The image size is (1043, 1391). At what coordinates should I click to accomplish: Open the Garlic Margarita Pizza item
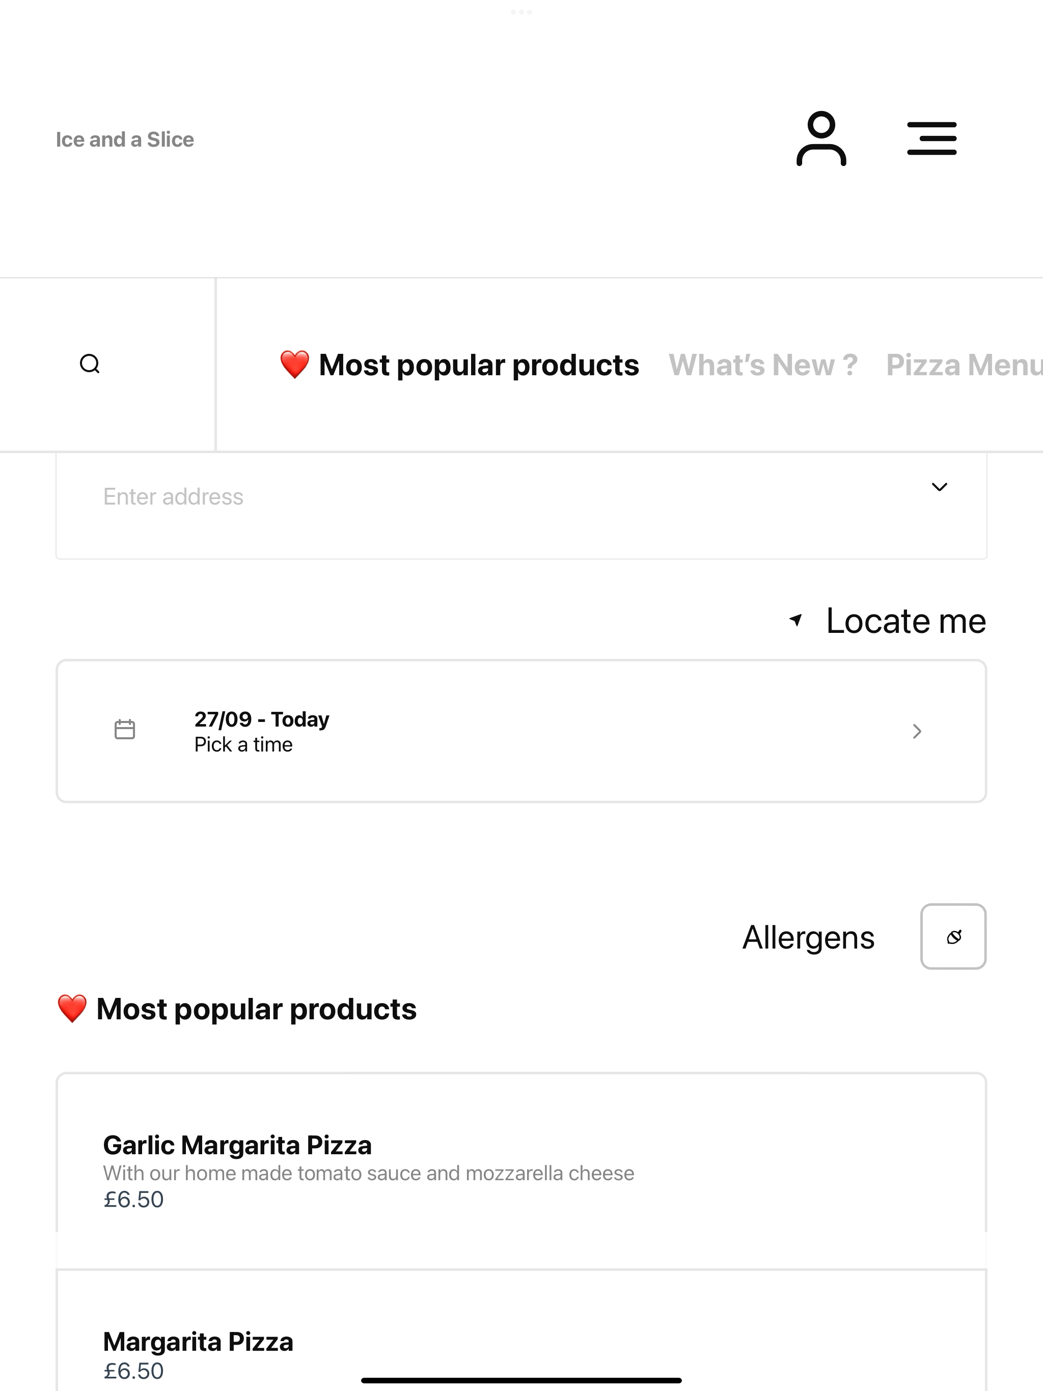[521, 1171]
